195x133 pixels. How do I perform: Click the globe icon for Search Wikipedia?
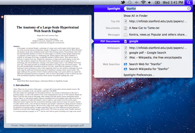126,69
